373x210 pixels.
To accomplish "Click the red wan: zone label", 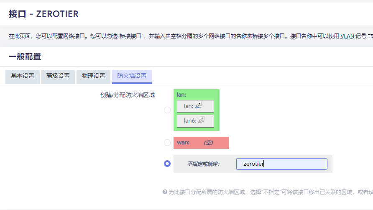I will 183,143.
